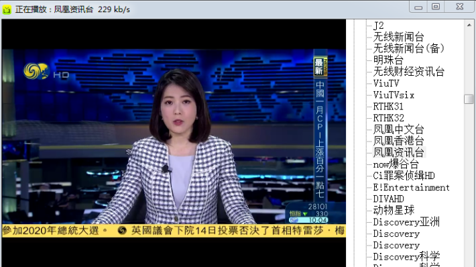The image size is (476, 267).
Task: Select the J2 channel
Action: (379, 25)
